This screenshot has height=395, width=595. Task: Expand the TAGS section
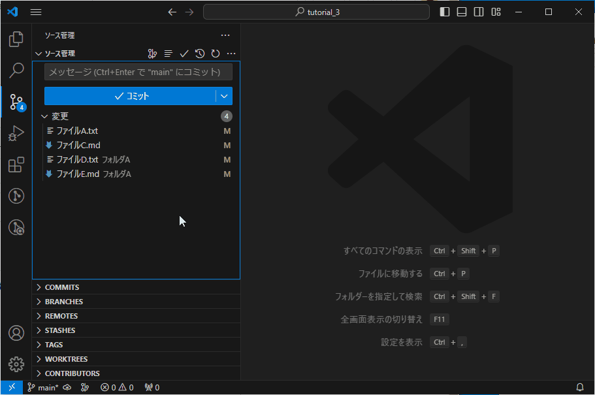137,345
